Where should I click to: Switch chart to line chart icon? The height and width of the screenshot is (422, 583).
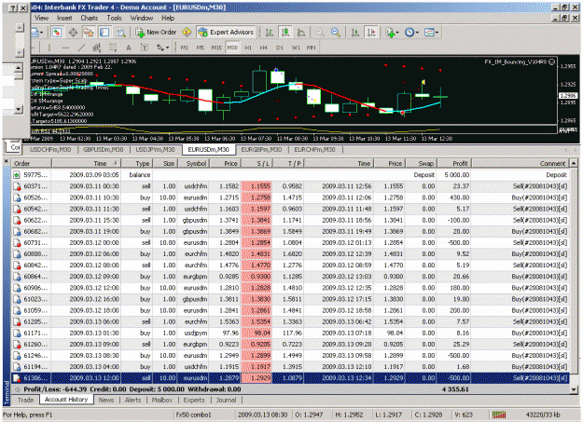(x=301, y=33)
